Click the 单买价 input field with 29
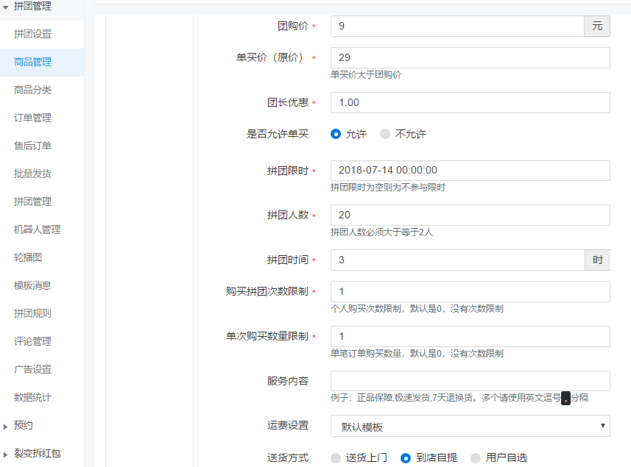Image resolution: width=631 pixels, height=467 pixels. tap(470, 57)
